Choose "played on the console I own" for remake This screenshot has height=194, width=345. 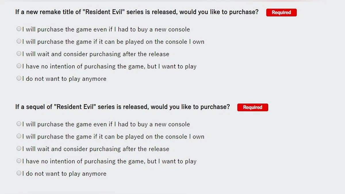click(x=19, y=41)
